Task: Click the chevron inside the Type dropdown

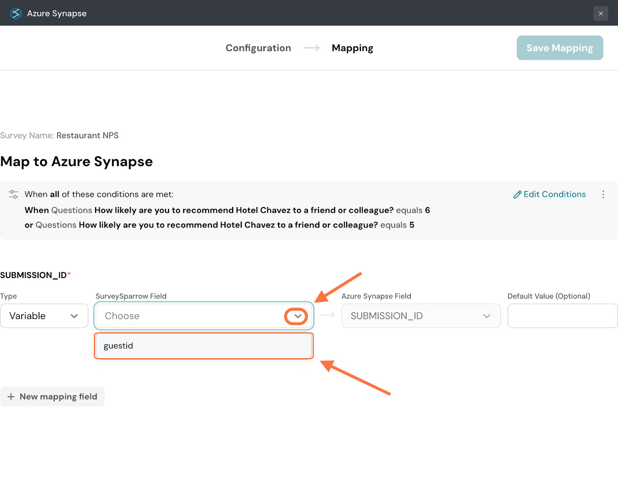Action: (74, 316)
